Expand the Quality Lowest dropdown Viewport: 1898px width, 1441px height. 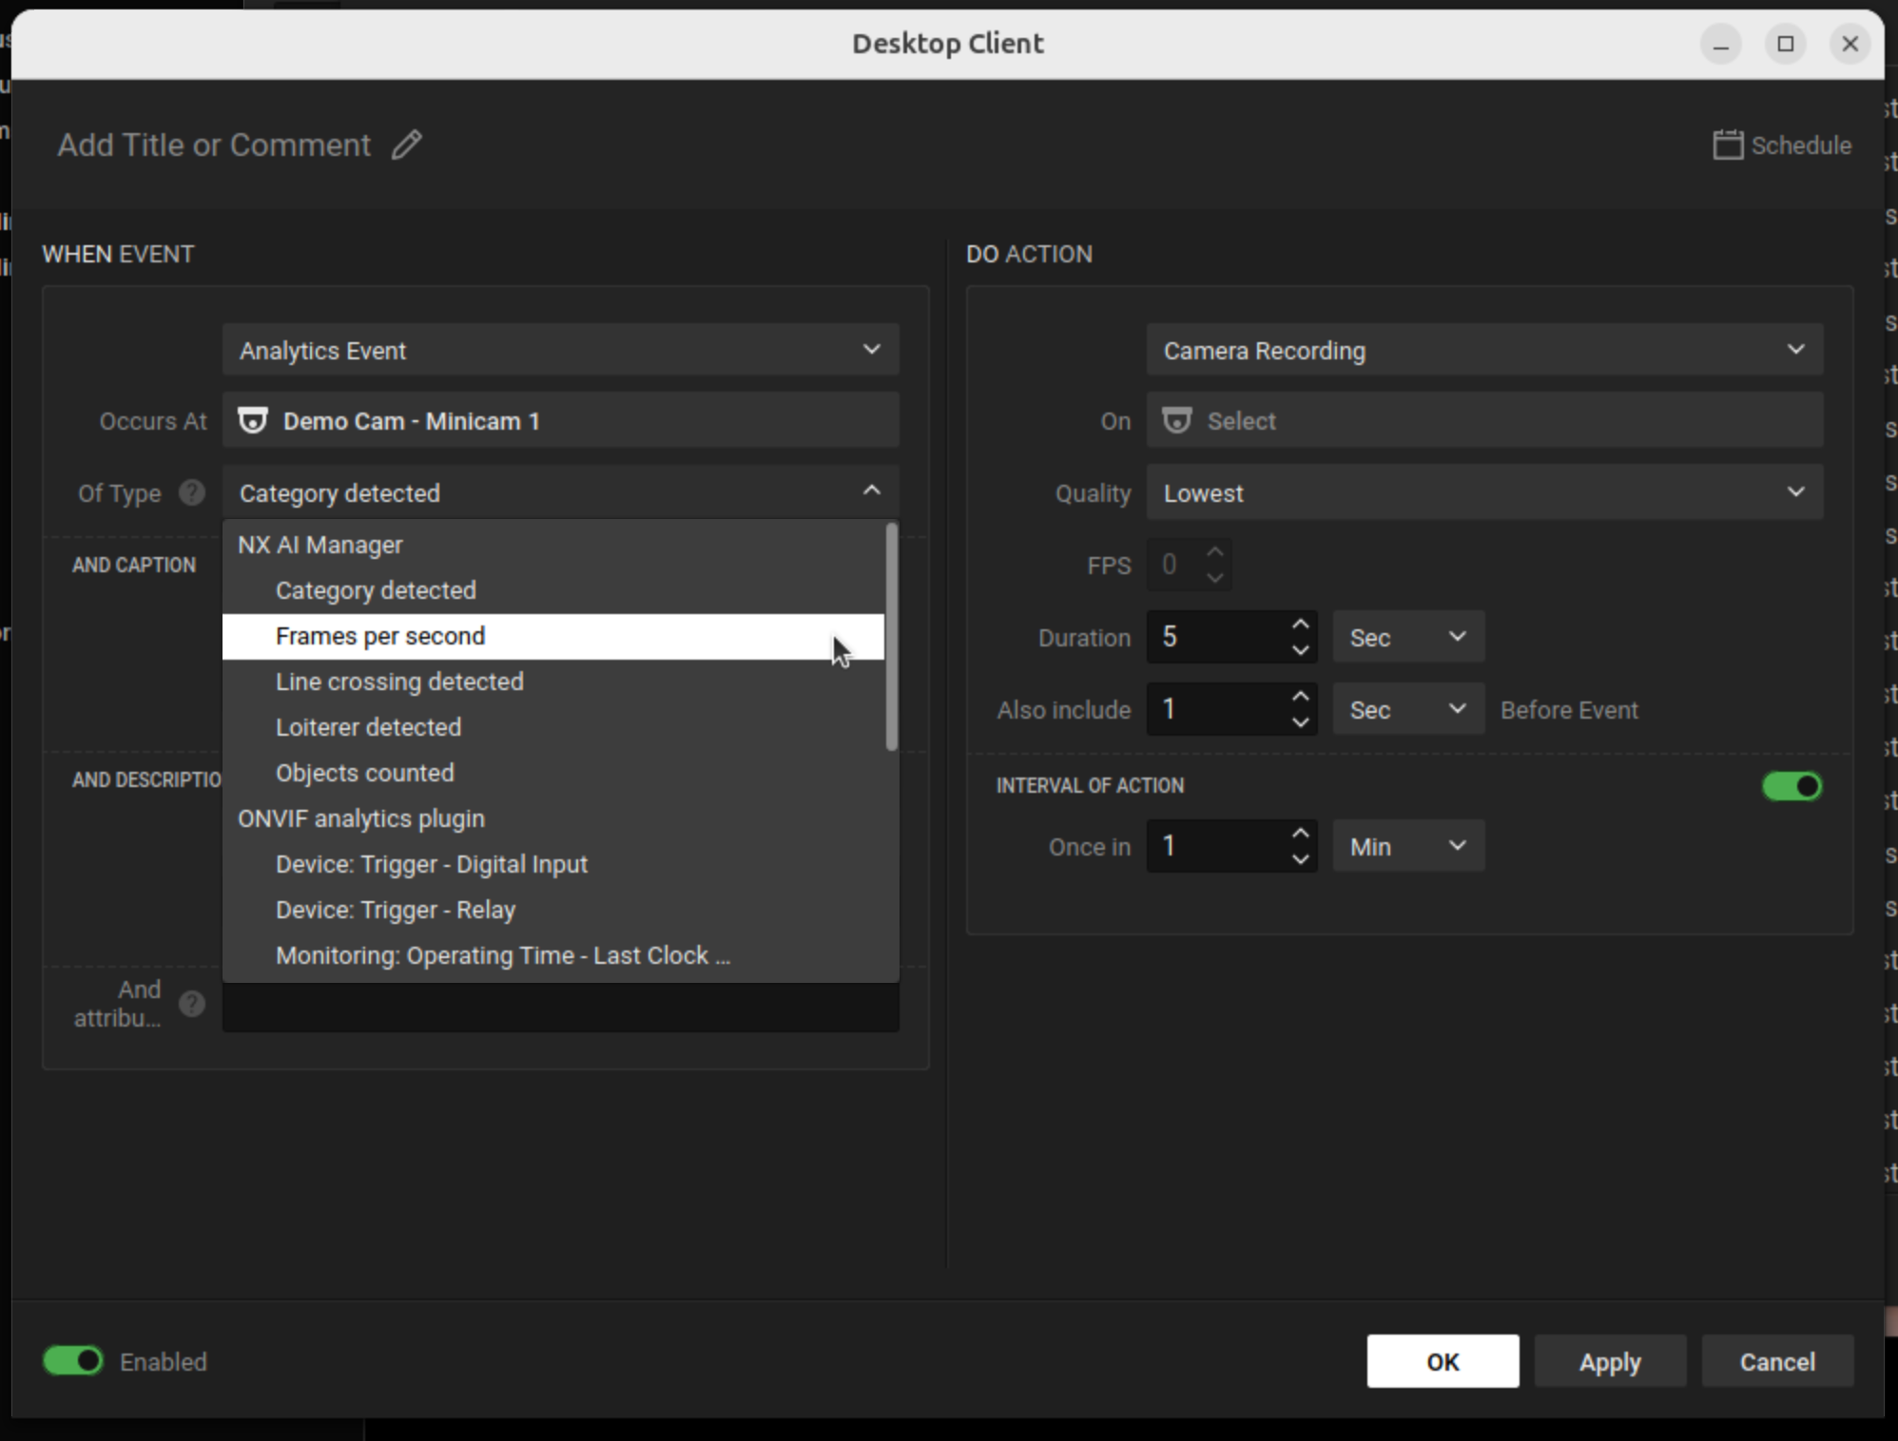pos(1483,493)
